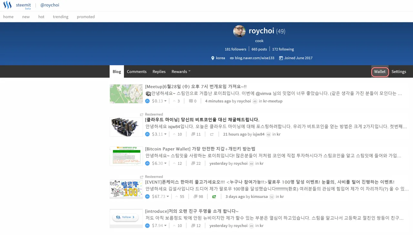
Task: Open the follow button thumbnail of introduce post
Action: coord(126,218)
